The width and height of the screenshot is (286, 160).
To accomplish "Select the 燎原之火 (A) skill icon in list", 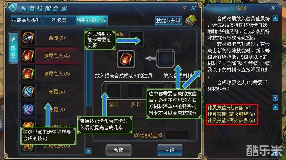I will click(28, 56).
